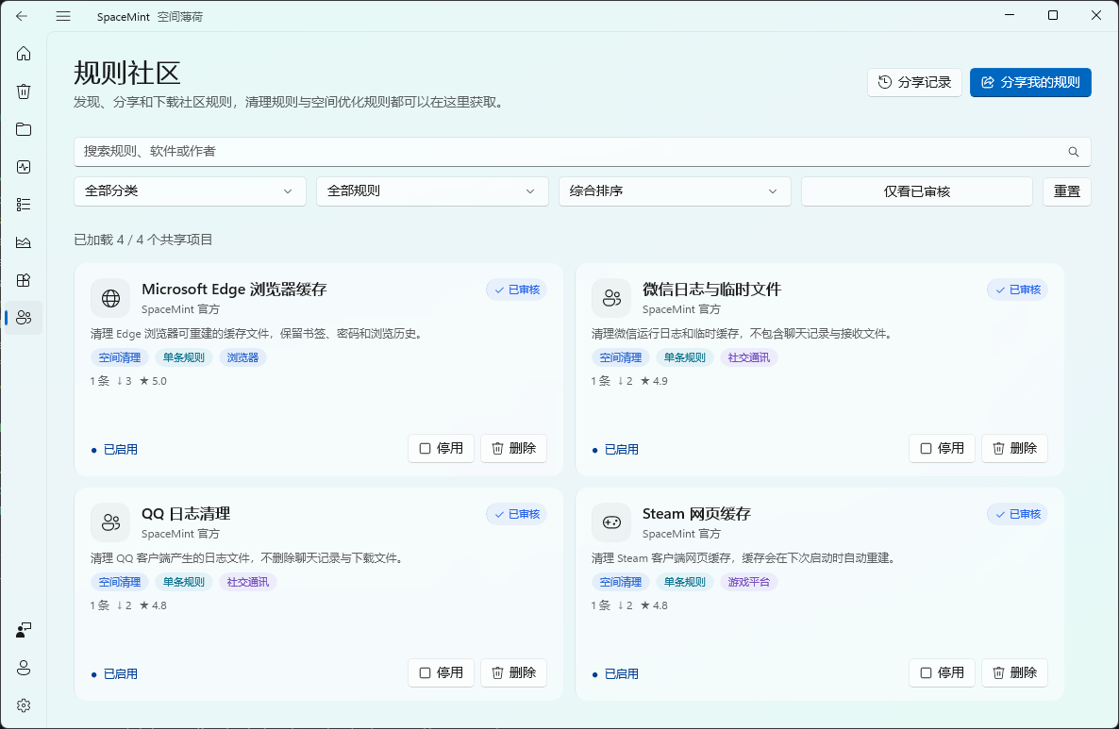The height and width of the screenshot is (729, 1119).
Task: Delete the Steam 网页缓存 rule
Action: click(1015, 673)
